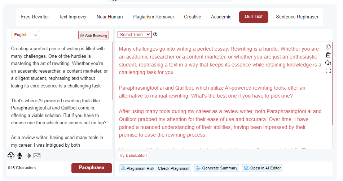The width and height of the screenshot is (343, 181).
Task: Start voice input with the microphone icon
Action: pos(20,156)
